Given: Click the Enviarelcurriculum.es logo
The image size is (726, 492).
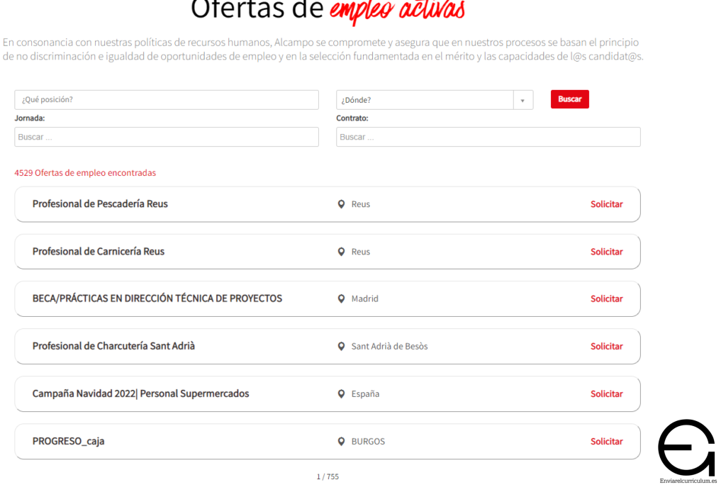Looking at the screenshot, I should 686,451.
